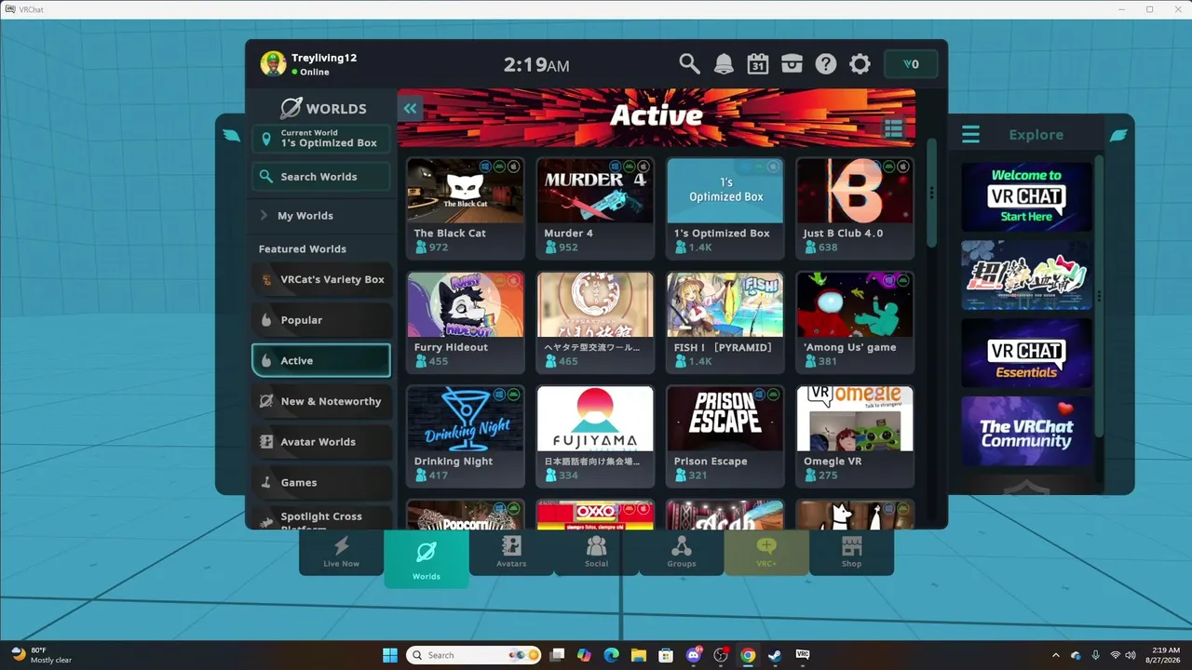Open the Explore hamburger menu icon
The image size is (1192, 670).
(970, 135)
